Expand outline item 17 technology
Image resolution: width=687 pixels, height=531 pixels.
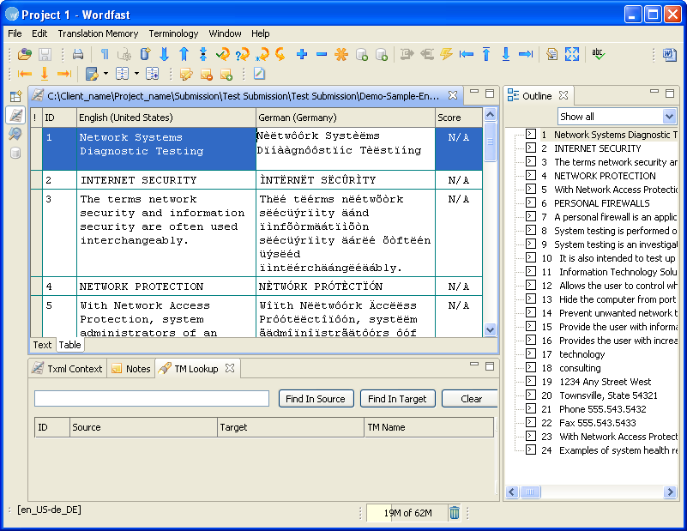point(531,353)
